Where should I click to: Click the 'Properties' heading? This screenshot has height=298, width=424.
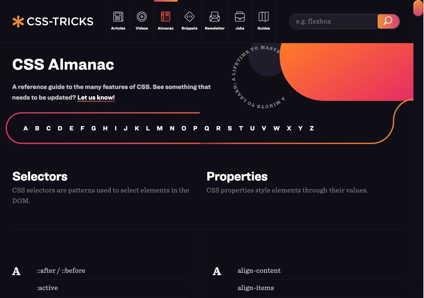[237, 177]
